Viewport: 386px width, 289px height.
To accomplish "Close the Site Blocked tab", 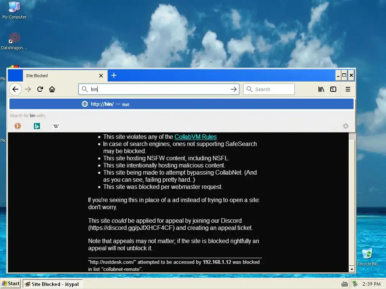I will [101, 76].
